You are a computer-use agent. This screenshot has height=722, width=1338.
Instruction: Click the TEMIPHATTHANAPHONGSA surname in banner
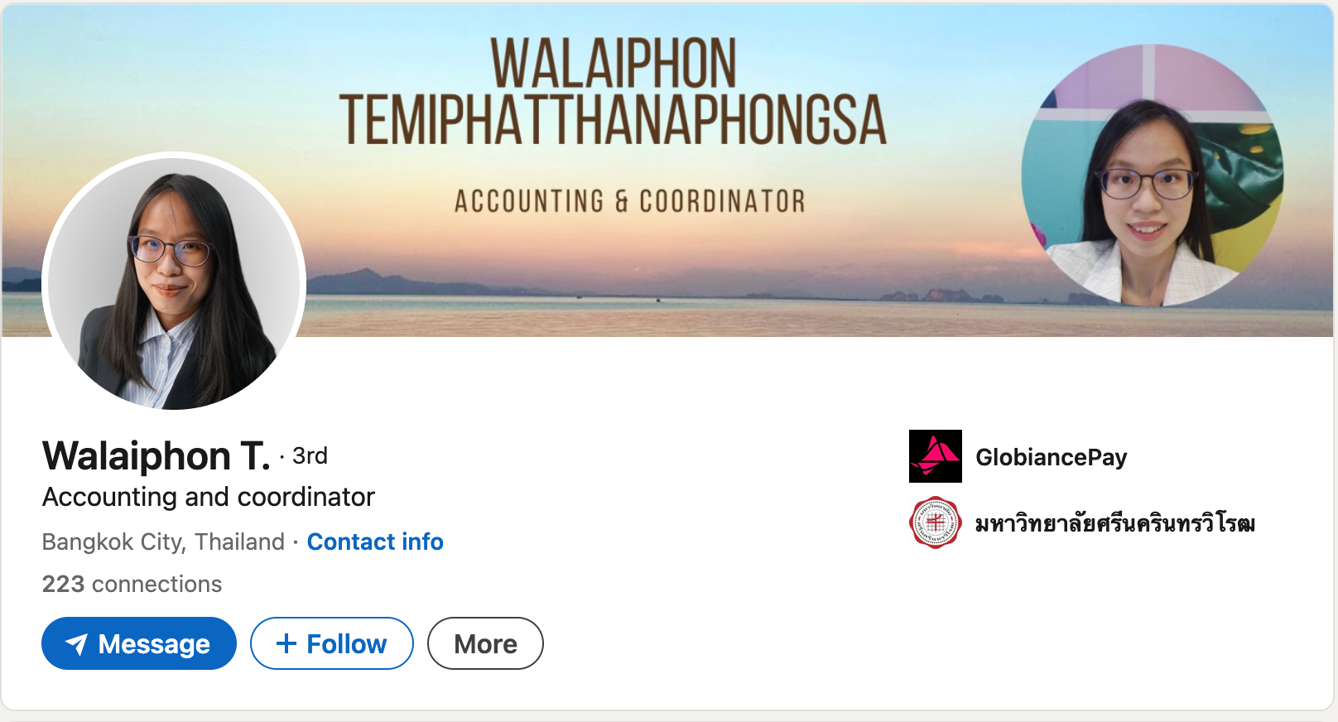(613, 120)
